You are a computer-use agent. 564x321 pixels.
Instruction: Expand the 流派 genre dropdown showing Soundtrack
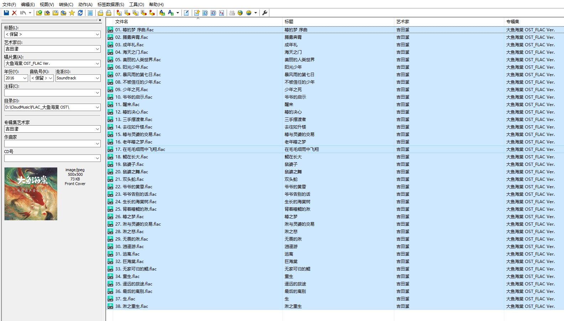[97, 78]
